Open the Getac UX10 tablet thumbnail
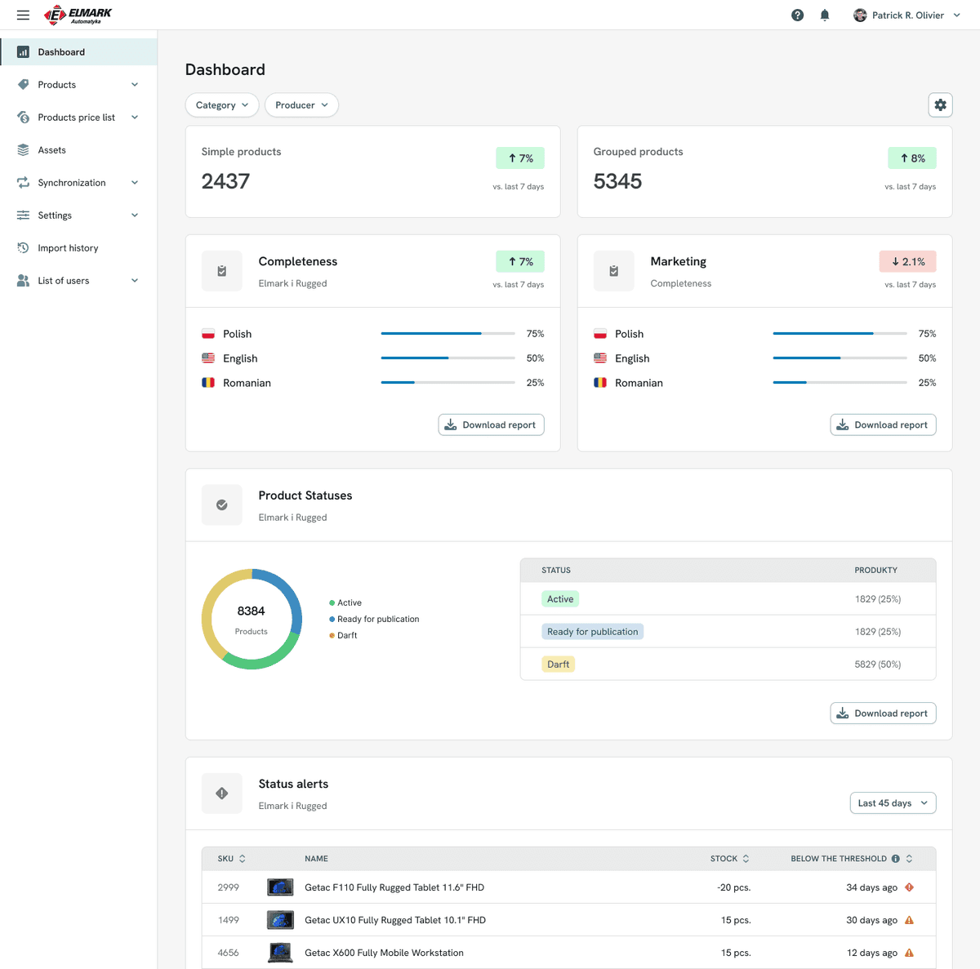 point(280,920)
